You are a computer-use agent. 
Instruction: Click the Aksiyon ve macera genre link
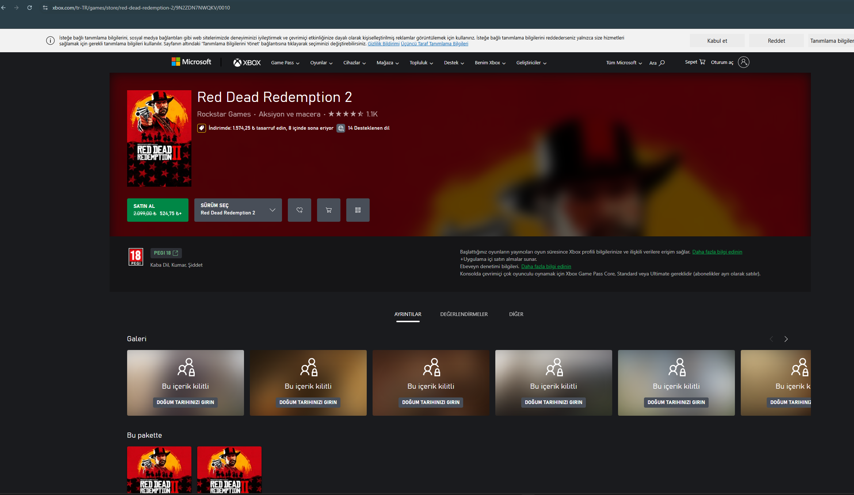click(289, 114)
